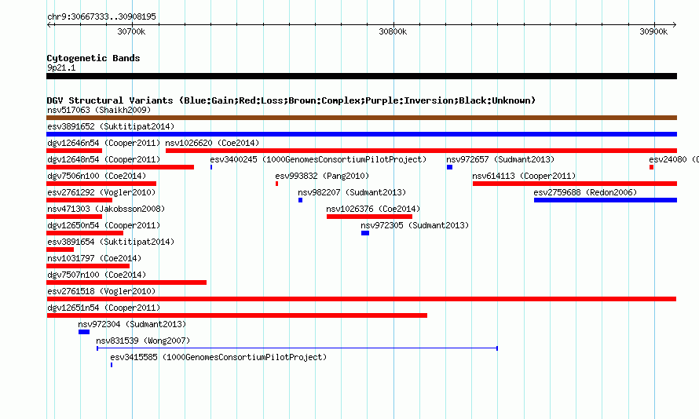Click the red dgv12650n54 loss bar

(x=85, y=233)
